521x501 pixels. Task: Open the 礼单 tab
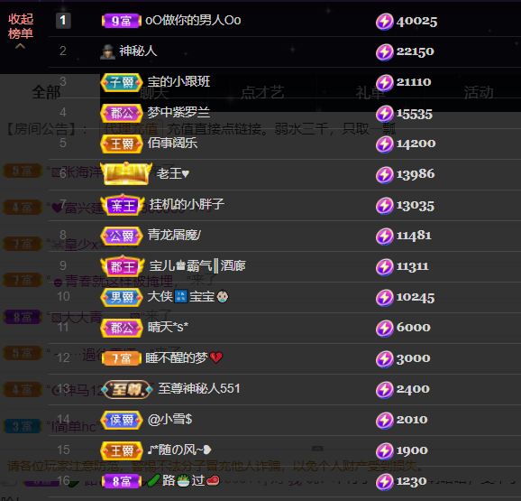pyautogui.click(x=370, y=92)
